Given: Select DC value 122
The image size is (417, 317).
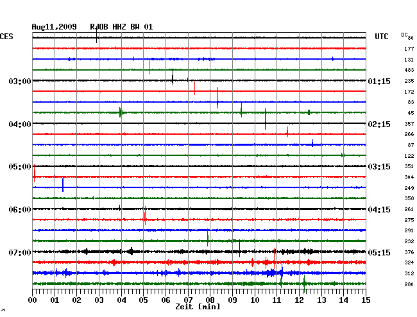Looking at the screenshot, I should (409, 156).
